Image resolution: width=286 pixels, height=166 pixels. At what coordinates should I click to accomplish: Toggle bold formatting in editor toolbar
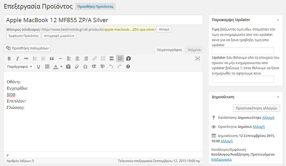pyautogui.click(x=9, y=58)
